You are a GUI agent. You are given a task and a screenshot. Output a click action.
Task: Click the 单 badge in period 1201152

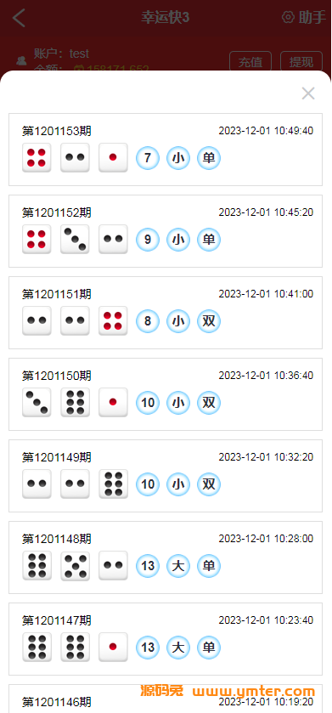[x=209, y=240]
